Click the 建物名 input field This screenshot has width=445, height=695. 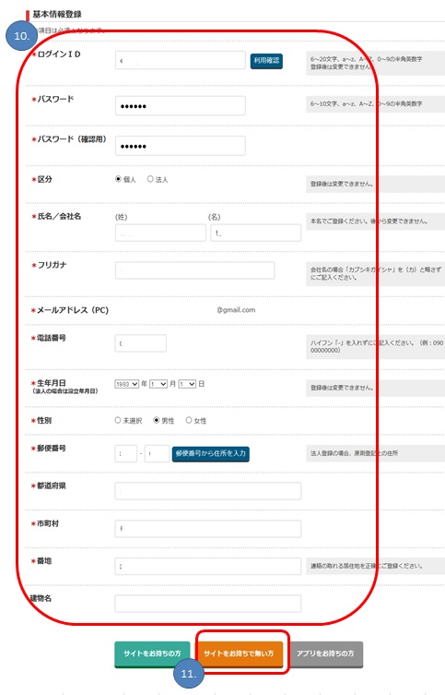(x=208, y=604)
